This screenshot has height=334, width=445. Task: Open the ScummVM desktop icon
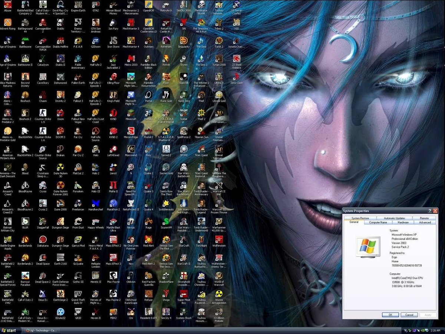[166, 223]
